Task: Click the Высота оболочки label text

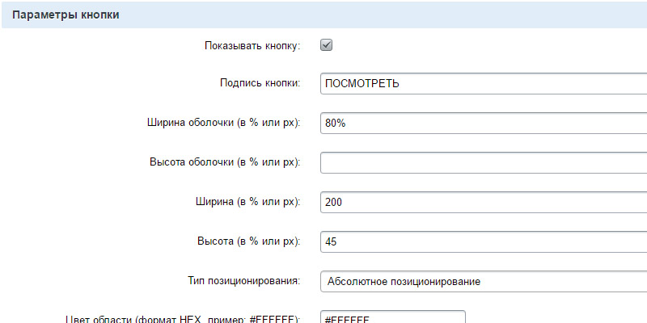Action: (x=225, y=162)
